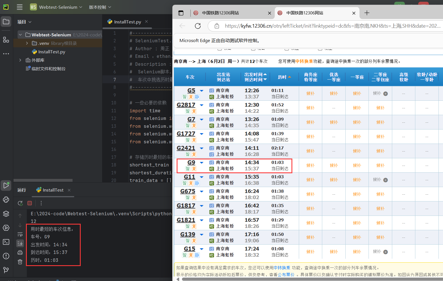Open the Webtest-Selenium project dropdown
443x281 pixels.
[56, 7]
